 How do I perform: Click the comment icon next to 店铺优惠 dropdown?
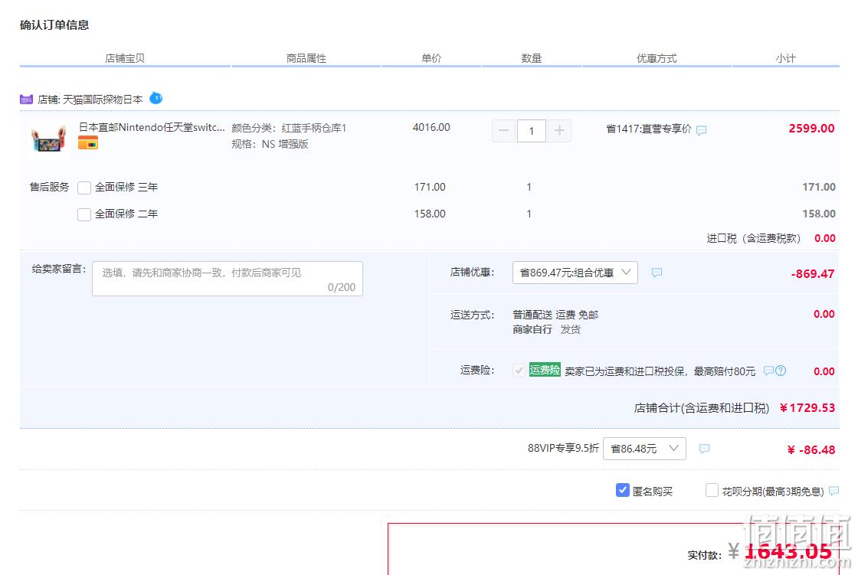[x=657, y=273]
